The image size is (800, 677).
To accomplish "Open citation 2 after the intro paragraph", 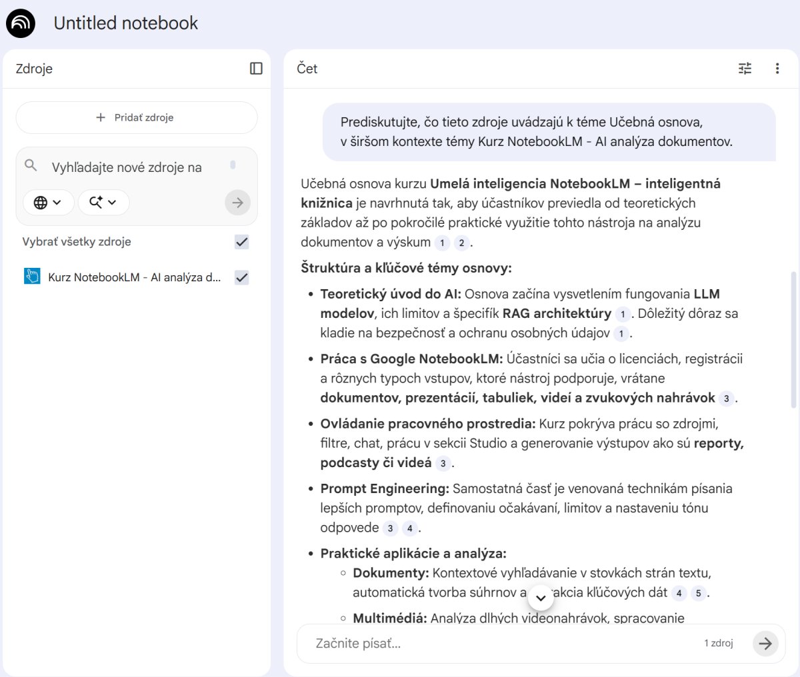I will click(461, 243).
